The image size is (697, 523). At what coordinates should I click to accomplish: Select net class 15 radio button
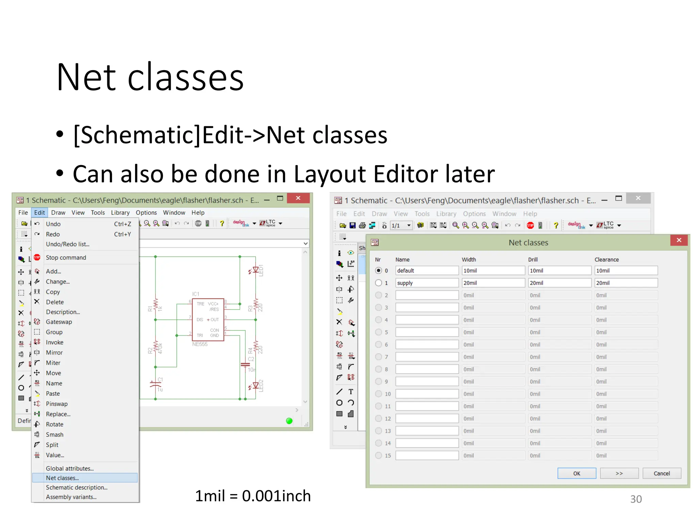[378, 455]
